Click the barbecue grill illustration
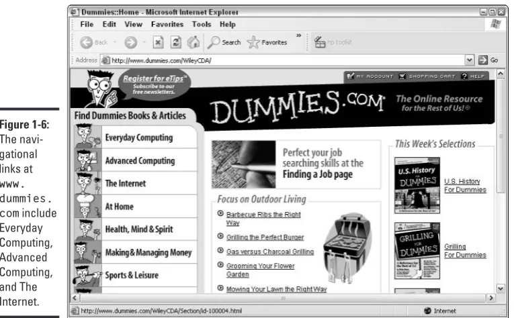The width and height of the screenshot is (514, 318). coord(348,248)
